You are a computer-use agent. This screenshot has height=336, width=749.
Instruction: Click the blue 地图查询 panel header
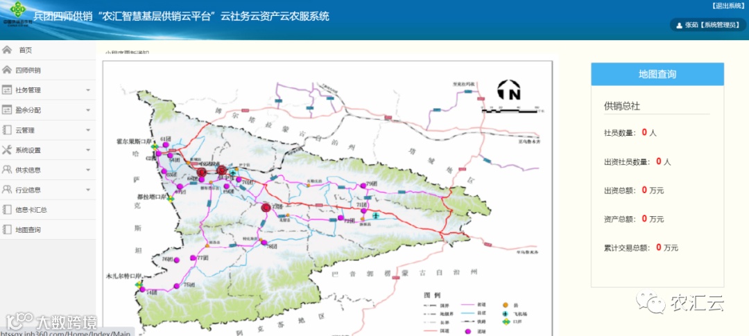point(657,74)
